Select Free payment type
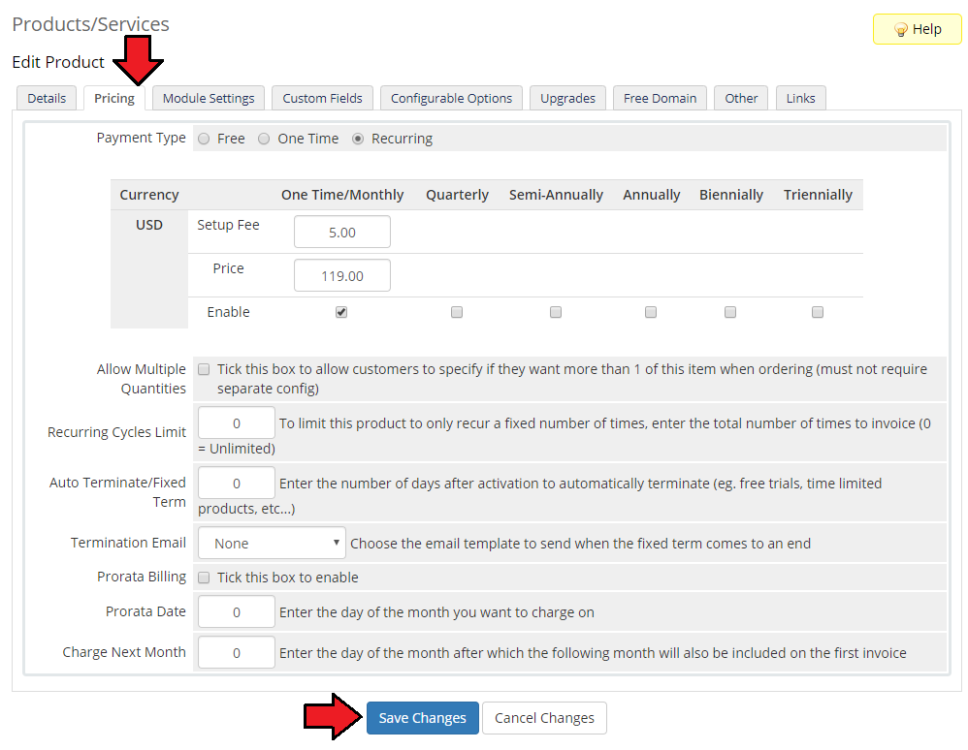 (x=204, y=139)
